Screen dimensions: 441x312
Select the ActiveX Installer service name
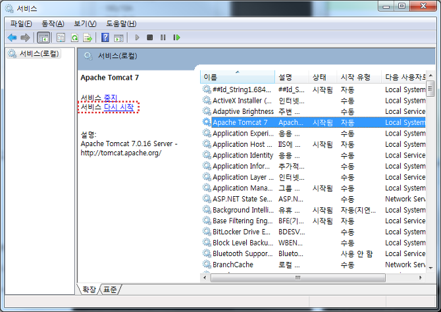tap(242, 101)
